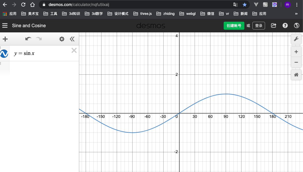Toggle visibility of the y = sin x curve icon
This screenshot has width=303, height=172.
pyautogui.click(x=4, y=54)
